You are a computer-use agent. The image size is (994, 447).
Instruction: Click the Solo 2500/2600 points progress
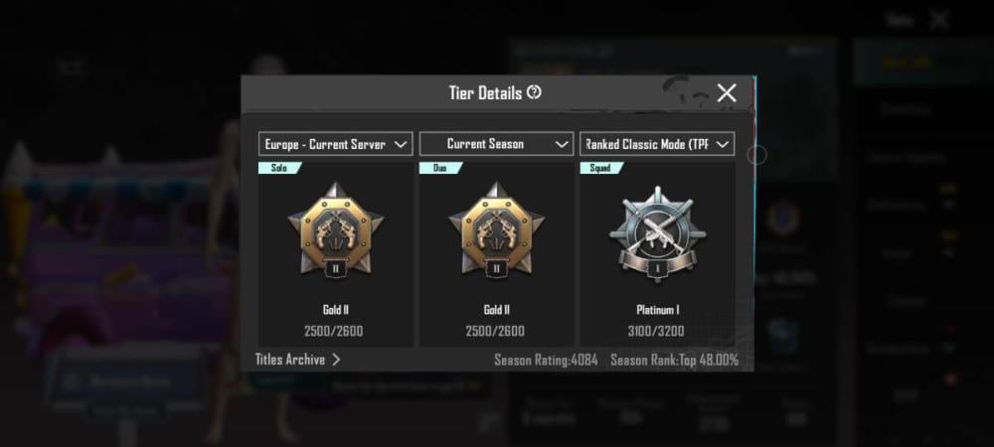(x=334, y=331)
